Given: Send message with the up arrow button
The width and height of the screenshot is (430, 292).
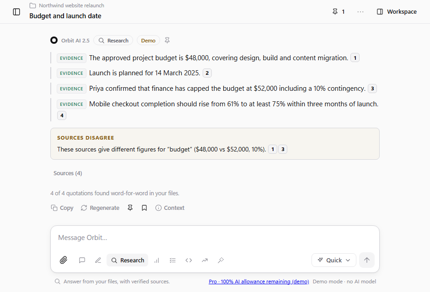Looking at the screenshot, I should [x=367, y=260].
